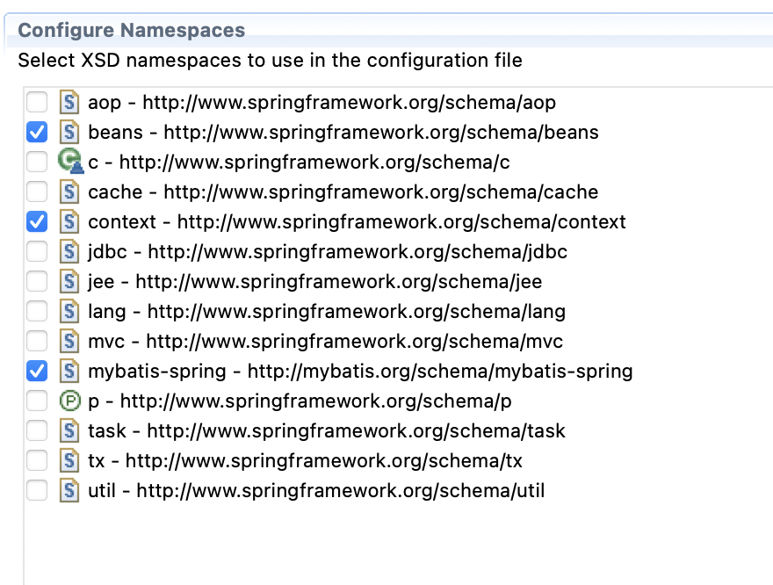Uncheck the context namespace checkbox
The width and height of the screenshot is (773, 585).
pos(37,221)
